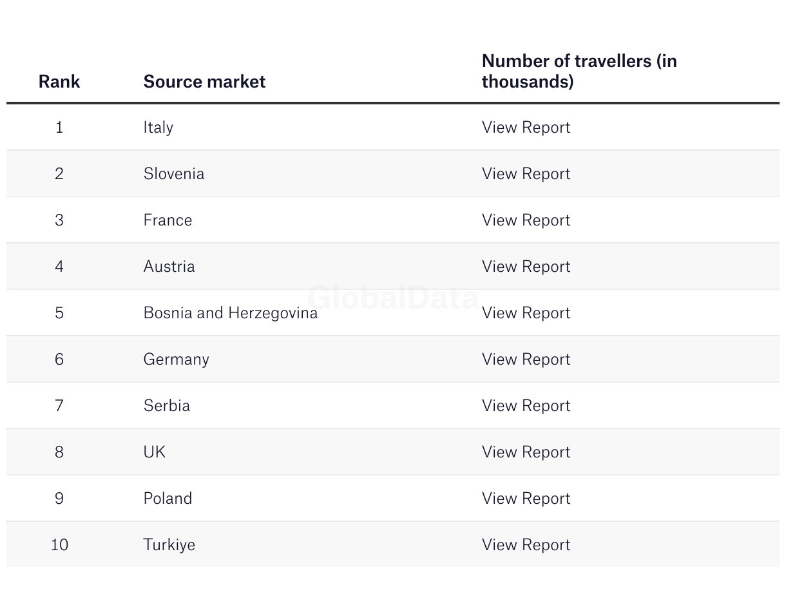Select the Italy source market cell

pos(158,128)
